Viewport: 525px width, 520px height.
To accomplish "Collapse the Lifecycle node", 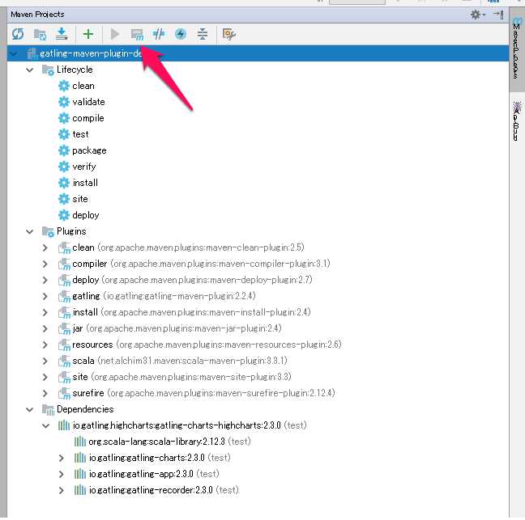I will point(30,70).
